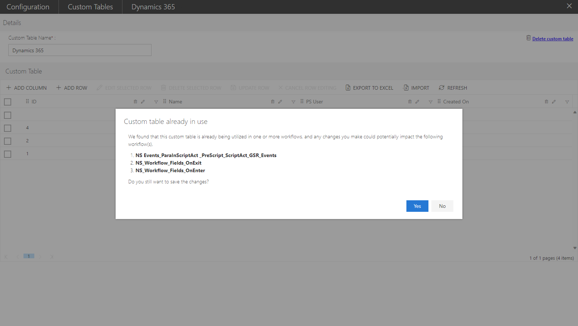The image size is (578, 326).
Task: Toggle the select-all header checkbox
Action: tap(8, 102)
